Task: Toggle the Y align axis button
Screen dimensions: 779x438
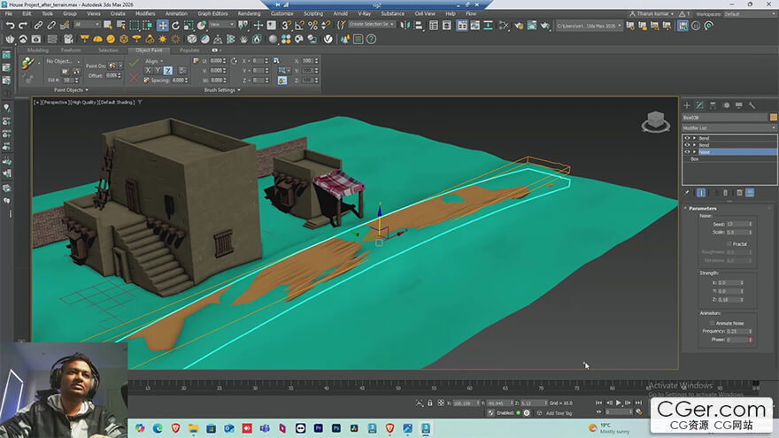Action: click(158, 71)
